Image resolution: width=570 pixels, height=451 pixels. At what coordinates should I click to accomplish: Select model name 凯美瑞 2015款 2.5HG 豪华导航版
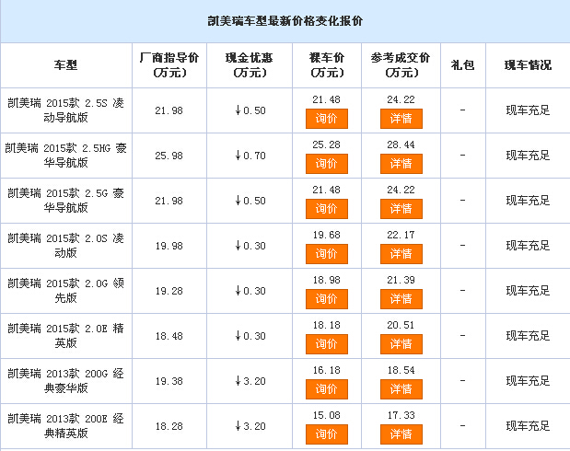click(x=65, y=156)
